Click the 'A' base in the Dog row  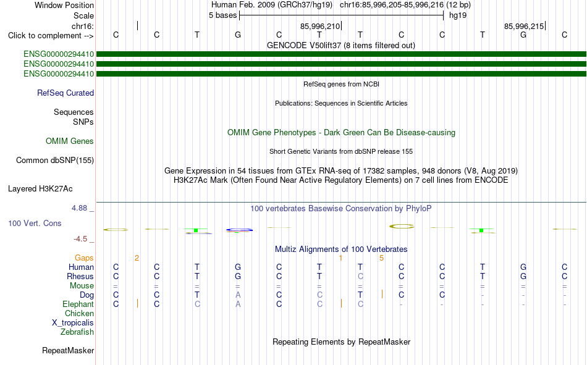click(238, 295)
